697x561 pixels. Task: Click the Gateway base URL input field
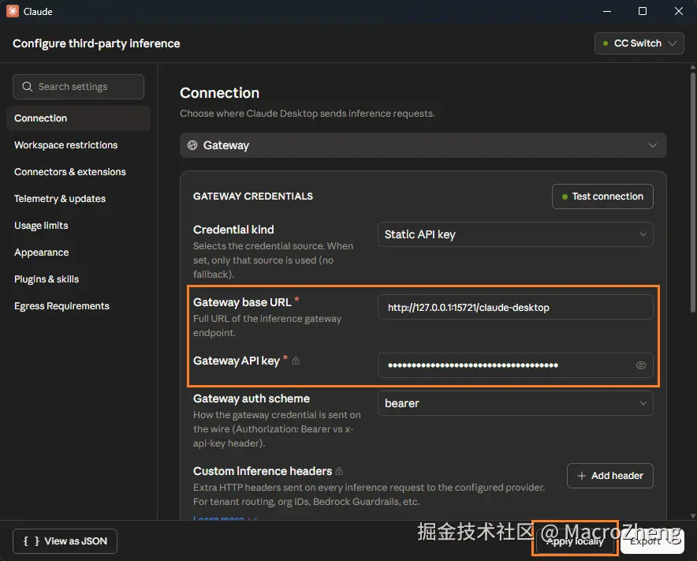point(515,307)
